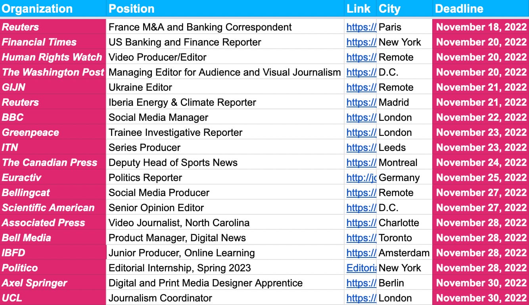This screenshot has width=529, height=305.
Task: Click the Deputy Head of Sports News cell
Action: 173,162
